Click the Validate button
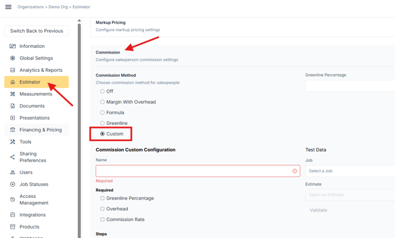 coord(318,210)
